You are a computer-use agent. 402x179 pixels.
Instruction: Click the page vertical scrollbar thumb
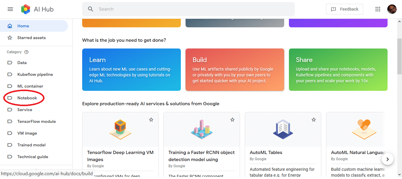[x=399, y=56]
